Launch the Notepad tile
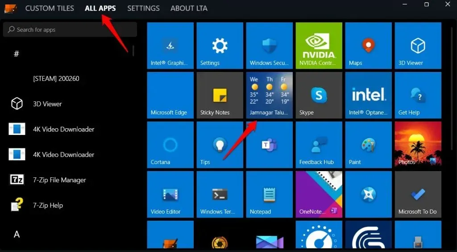Viewport: 457px width, 252px height. click(x=269, y=194)
